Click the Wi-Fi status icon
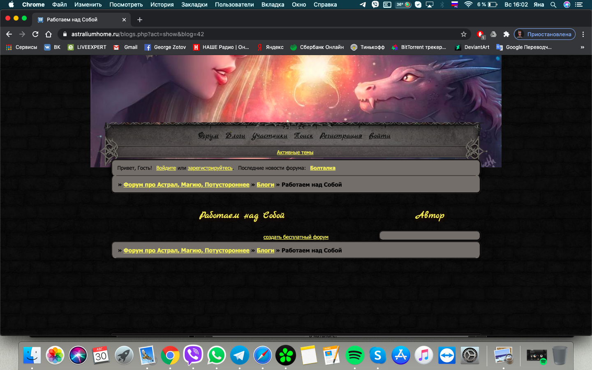 [468, 5]
